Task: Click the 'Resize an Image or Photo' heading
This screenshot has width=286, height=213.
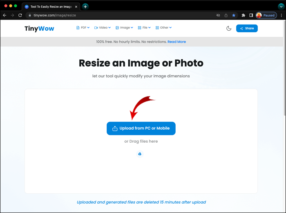Action: click(141, 63)
